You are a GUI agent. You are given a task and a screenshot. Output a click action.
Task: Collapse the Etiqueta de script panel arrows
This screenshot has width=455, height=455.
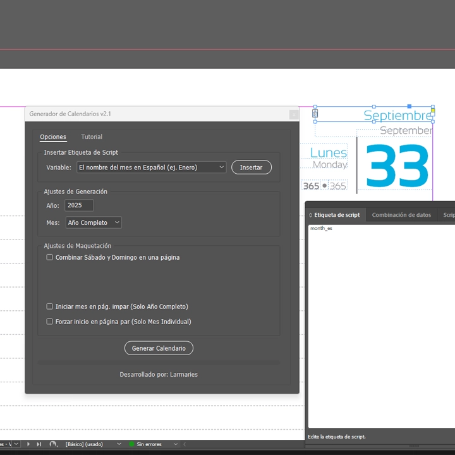(310, 215)
